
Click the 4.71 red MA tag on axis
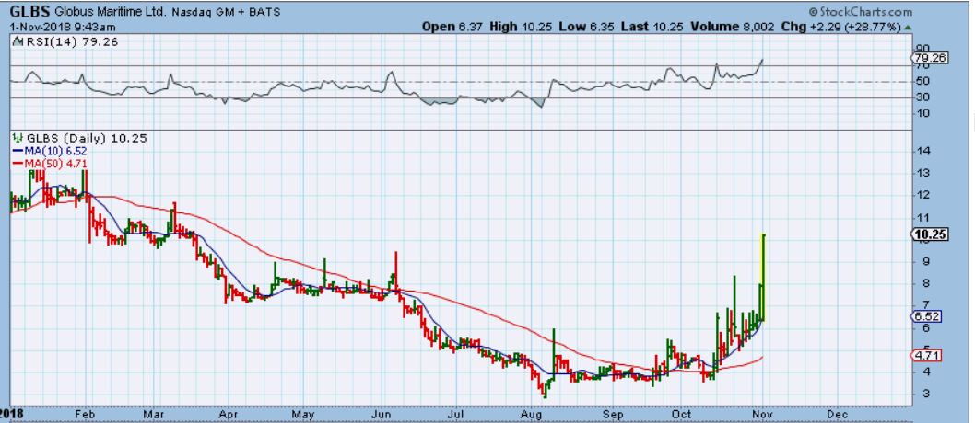(x=926, y=356)
